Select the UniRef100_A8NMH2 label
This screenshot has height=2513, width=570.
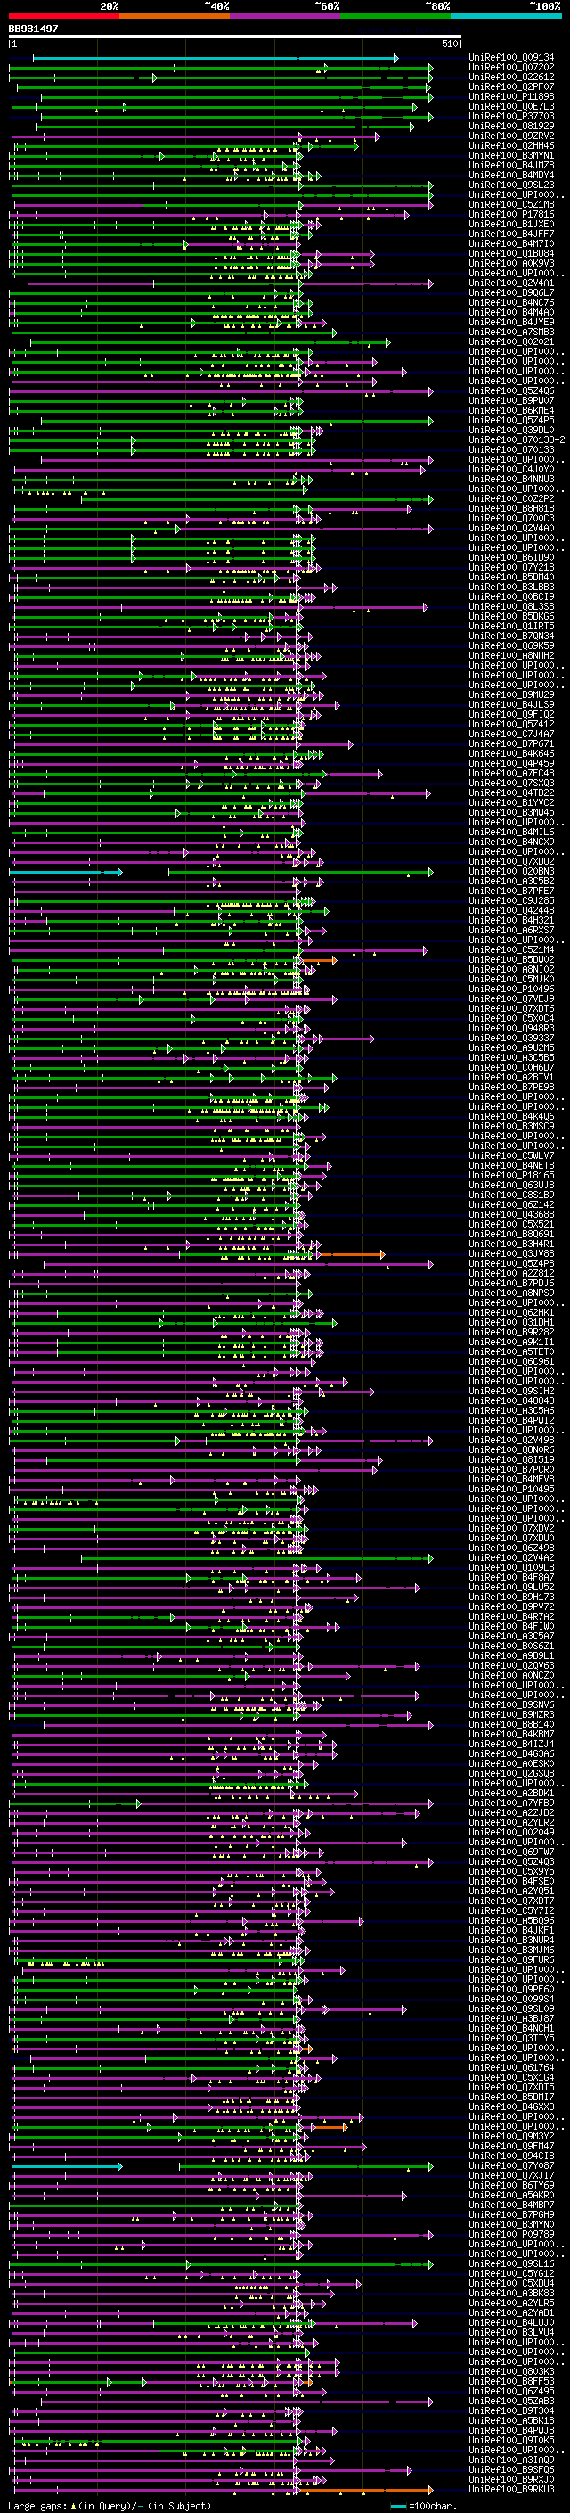[x=510, y=656]
